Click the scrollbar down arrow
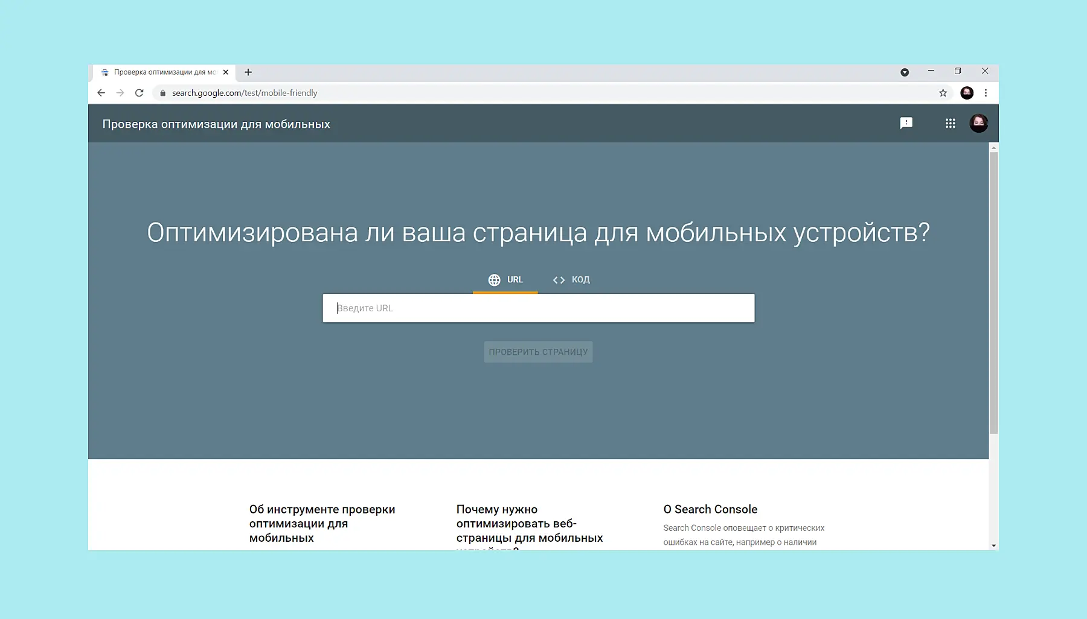 pyautogui.click(x=993, y=545)
